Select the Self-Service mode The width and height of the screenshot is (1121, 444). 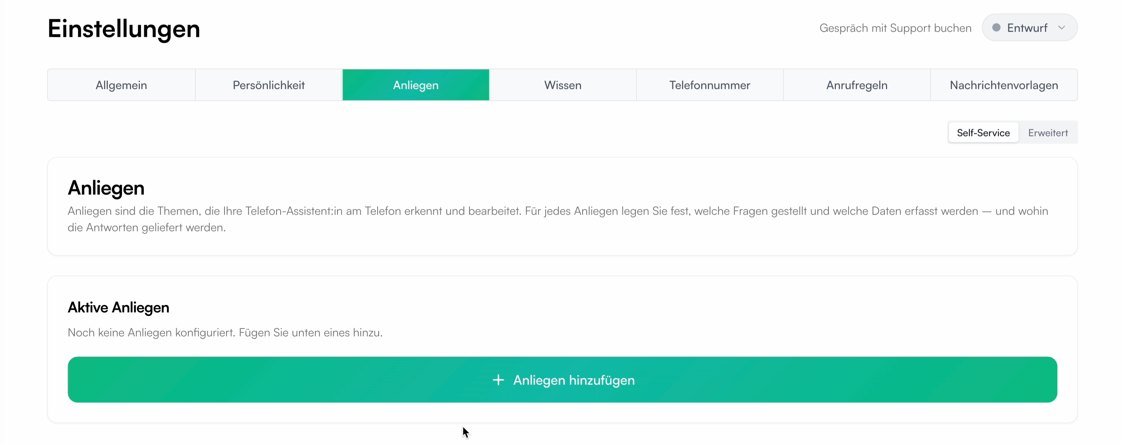(x=983, y=133)
